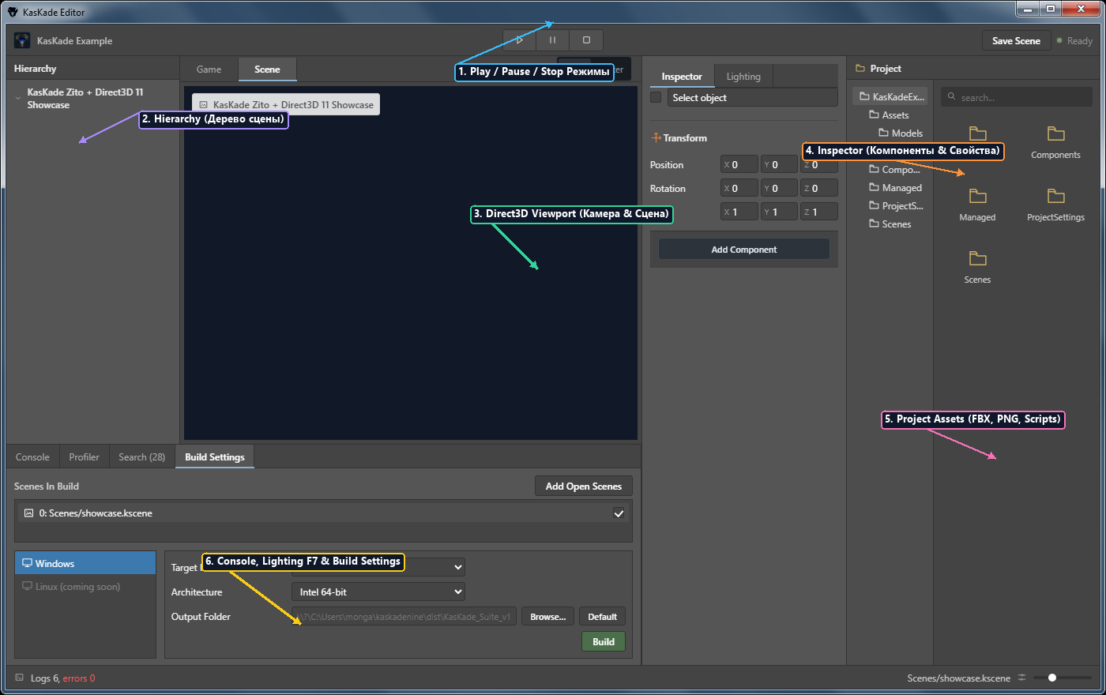Open the Architecture dropdown Intel 64-bit
The height and width of the screenshot is (695, 1106).
378,592
